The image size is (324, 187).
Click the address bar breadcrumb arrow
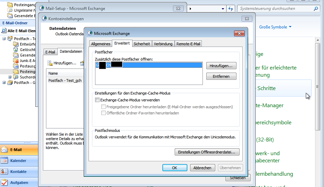pyautogui.click(x=190, y=9)
